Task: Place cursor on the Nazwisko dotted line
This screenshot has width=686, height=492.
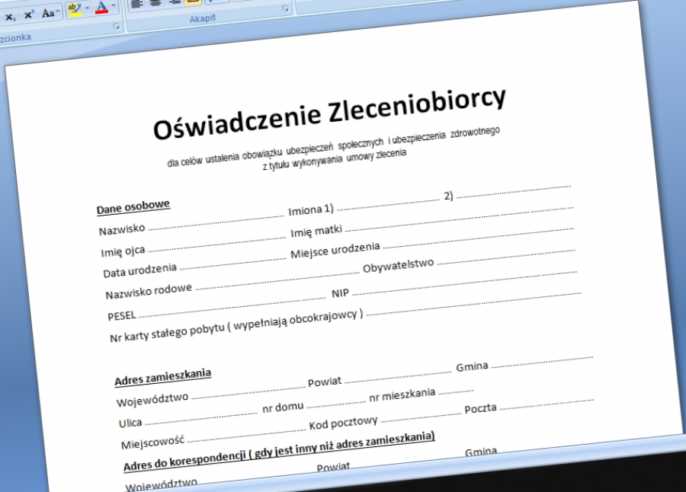Action: [215, 222]
